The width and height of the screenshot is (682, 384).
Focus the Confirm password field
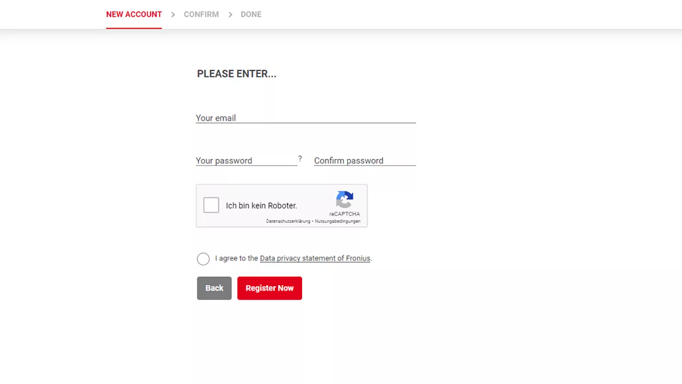point(365,161)
